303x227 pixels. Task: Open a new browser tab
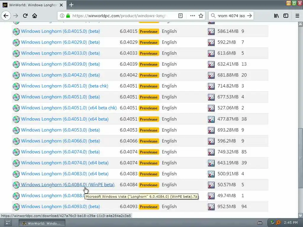[71, 5]
